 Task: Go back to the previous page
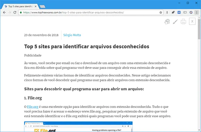click(5, 12)
